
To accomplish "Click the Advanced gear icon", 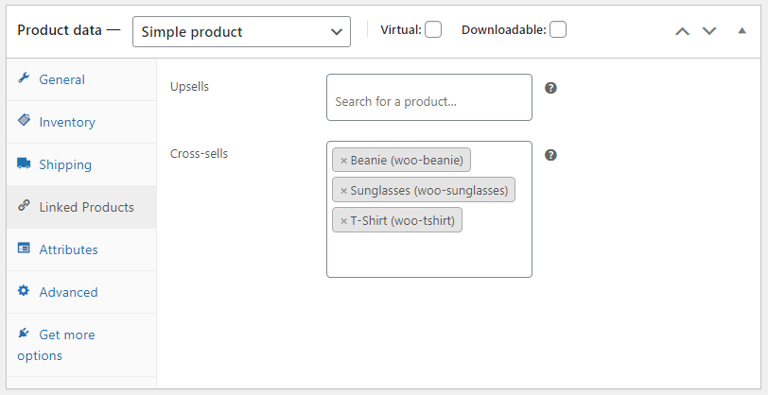I will (x=24, y=291).
